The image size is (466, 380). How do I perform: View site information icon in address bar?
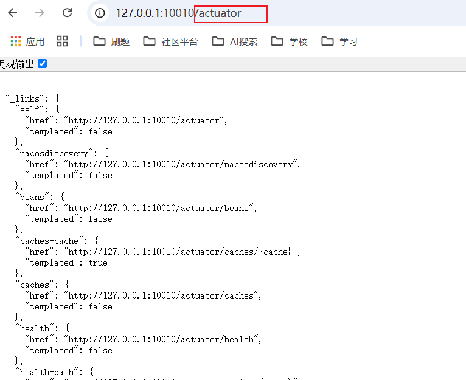[100, 13]
